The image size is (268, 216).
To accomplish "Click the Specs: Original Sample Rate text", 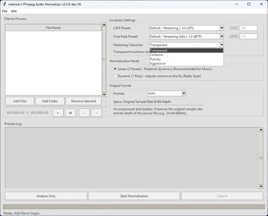I will point(142,102).
